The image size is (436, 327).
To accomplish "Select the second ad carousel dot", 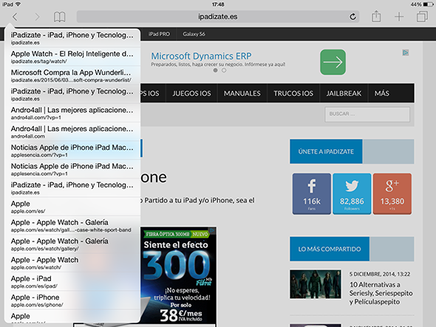I will pos(224,70).
